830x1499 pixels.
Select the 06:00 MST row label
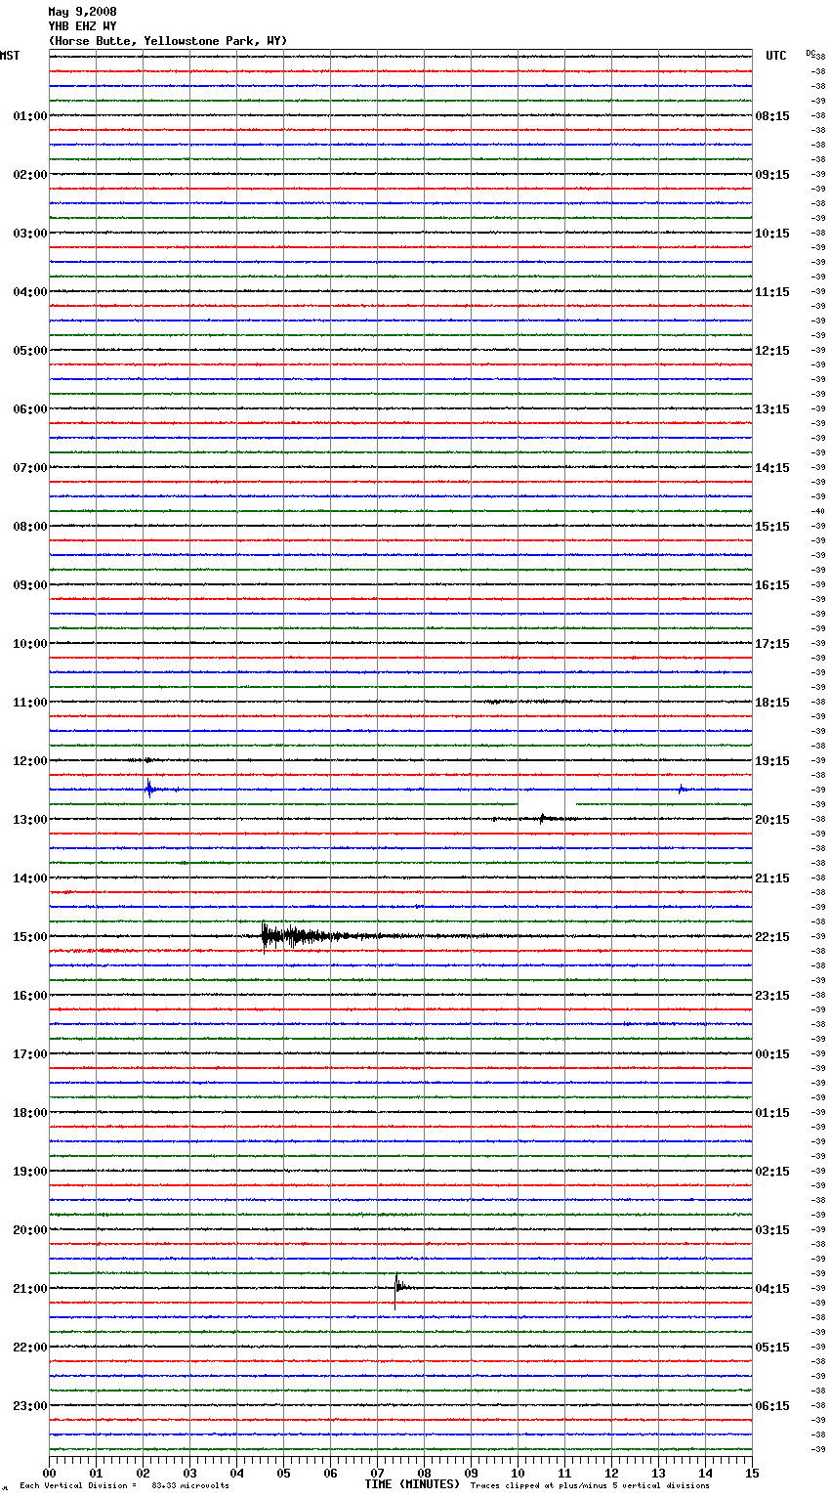point(30,409)
